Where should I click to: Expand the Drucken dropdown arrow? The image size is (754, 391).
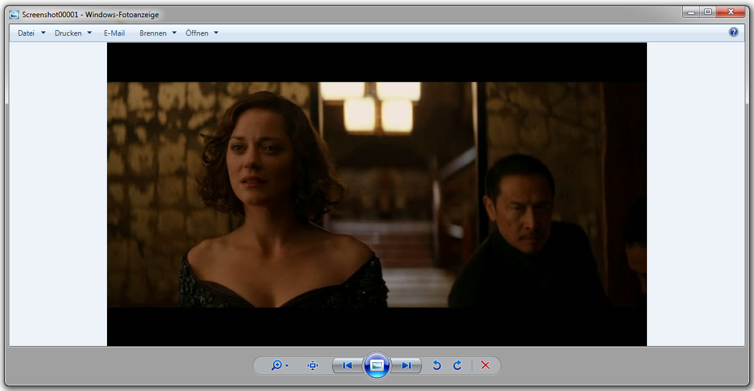[89, 33]
